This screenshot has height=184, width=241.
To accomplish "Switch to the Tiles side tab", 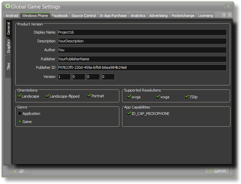I will (x=8, y=66).
